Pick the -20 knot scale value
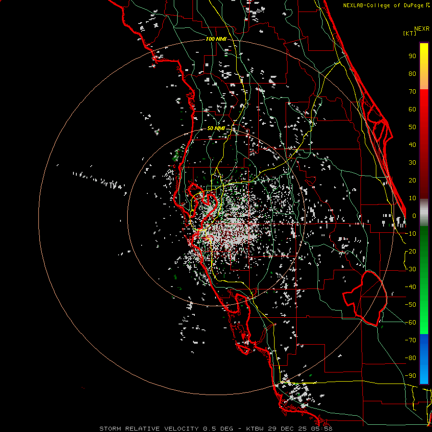This screenshot has width=432, height=432. [x=410, y=252]
